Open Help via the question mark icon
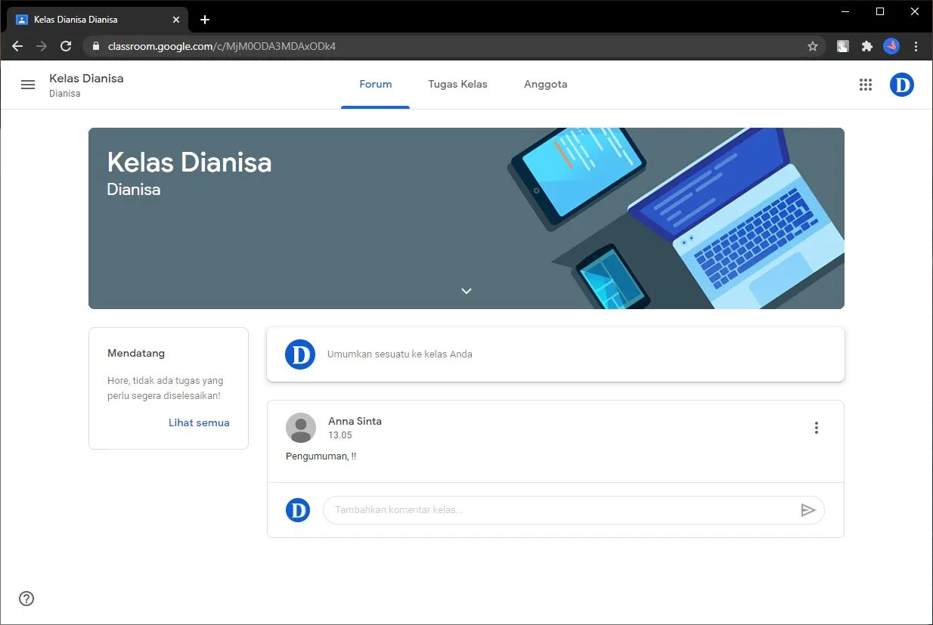933x625 pixels. coord(26,599)
